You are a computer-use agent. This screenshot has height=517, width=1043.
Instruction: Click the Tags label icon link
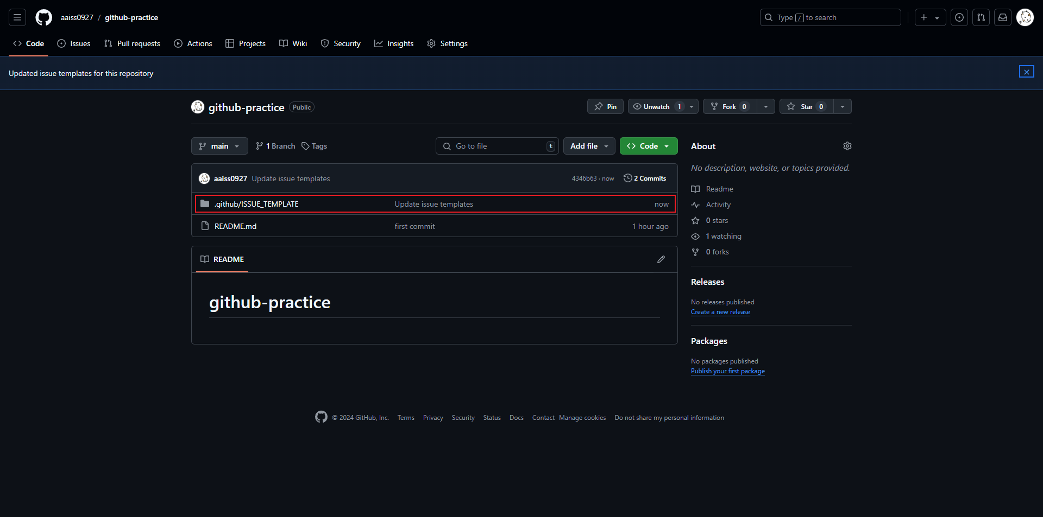coord(315,146)
